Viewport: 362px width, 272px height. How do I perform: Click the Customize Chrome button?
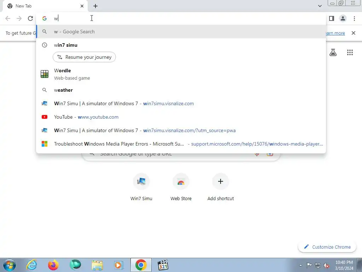[x=327, y=247]
